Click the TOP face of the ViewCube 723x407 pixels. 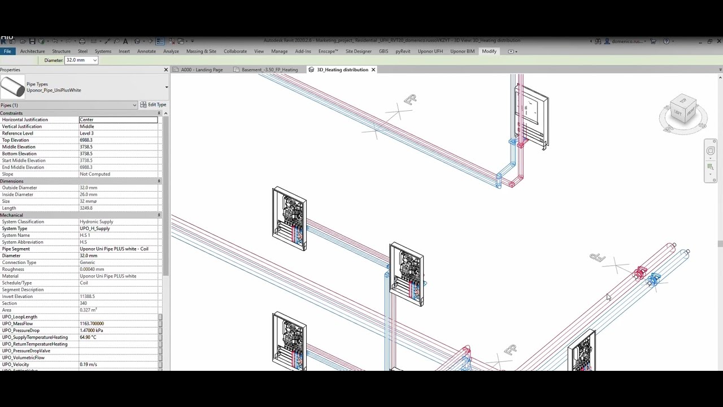click(x=683, y=101)
